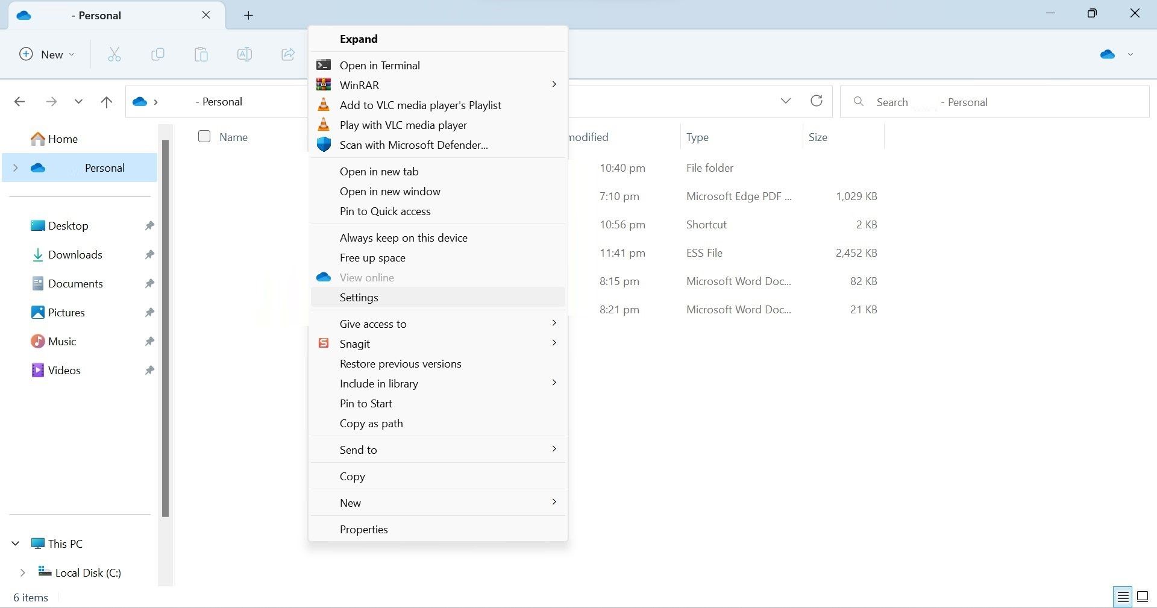
Task: Switch to large thumbnails view in status bar
Action: [x=1142, y=597]
